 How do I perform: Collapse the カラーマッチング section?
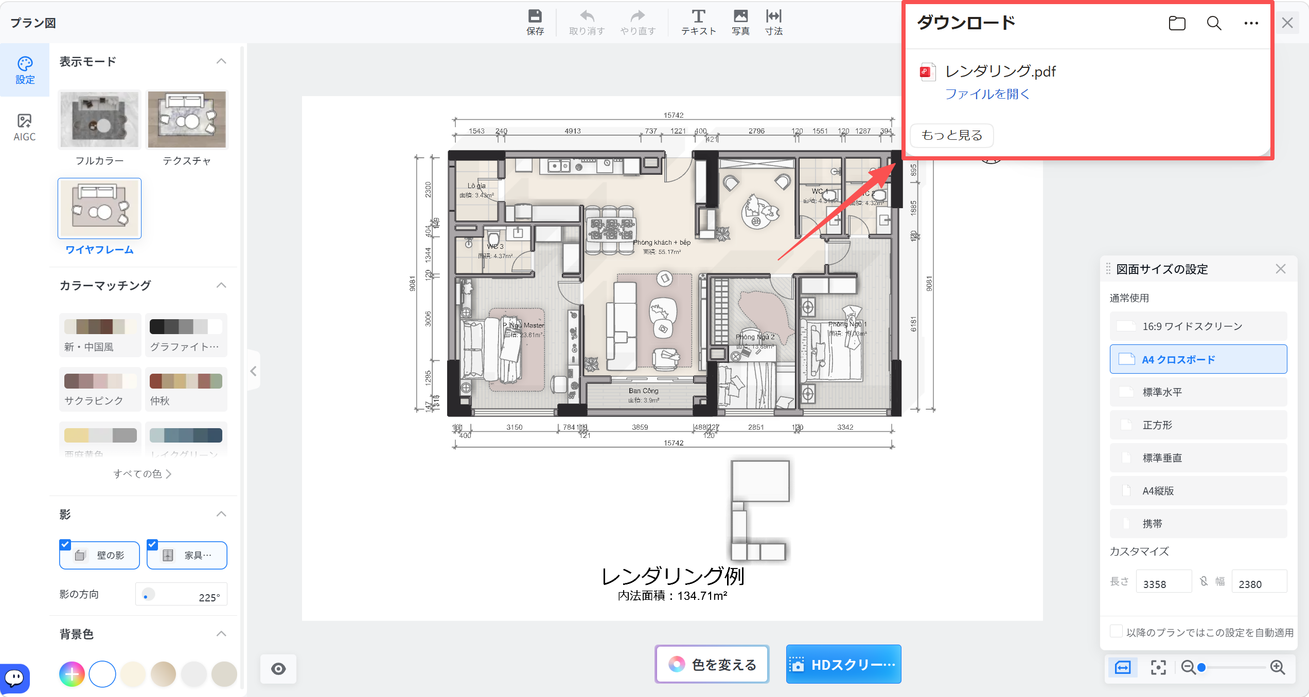click(x=221, y=285)
